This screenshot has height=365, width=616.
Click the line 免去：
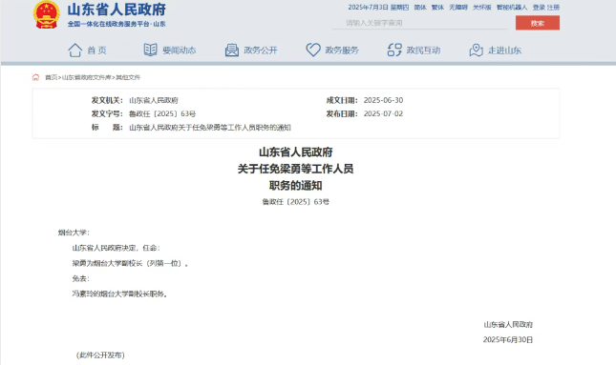click(x=81, y=278)
